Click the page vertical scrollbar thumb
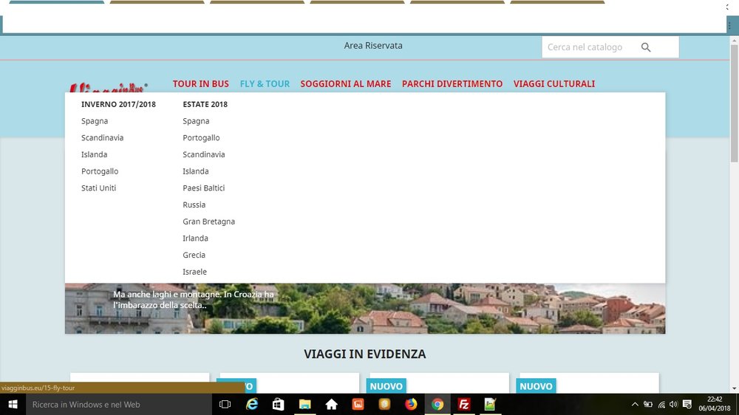The image size is (739, 415). (735, 103)
